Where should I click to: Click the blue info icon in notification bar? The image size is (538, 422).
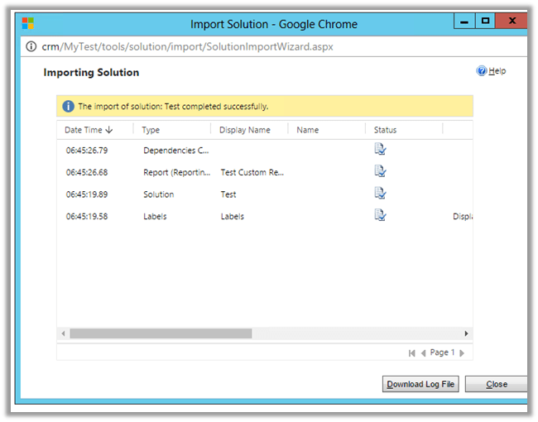click(68, 107)
